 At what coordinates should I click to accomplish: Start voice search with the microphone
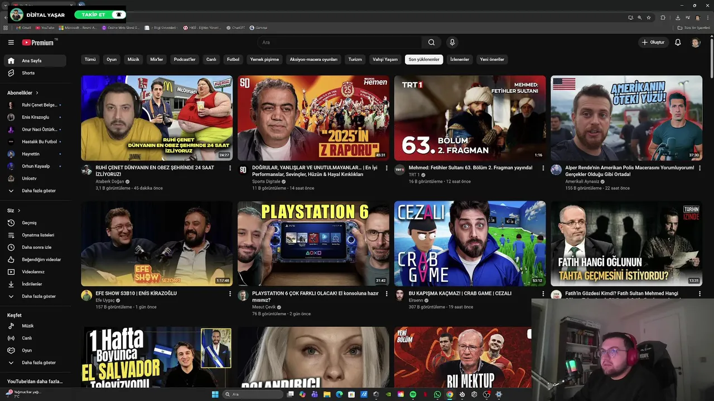pos(452,42)
